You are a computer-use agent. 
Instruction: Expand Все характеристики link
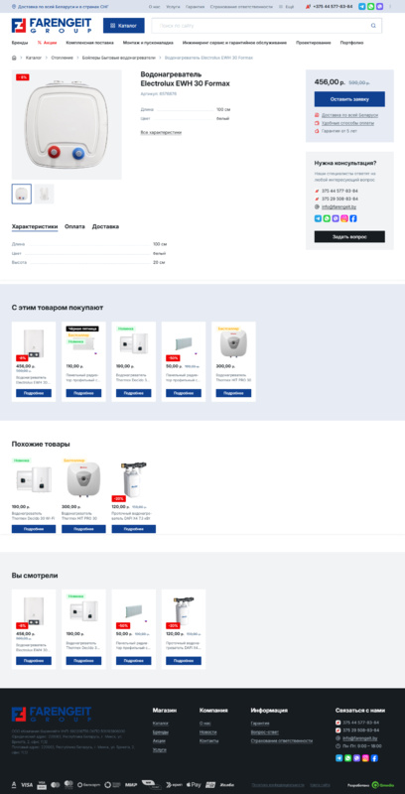pyautogui.click(x=161, y=132)
